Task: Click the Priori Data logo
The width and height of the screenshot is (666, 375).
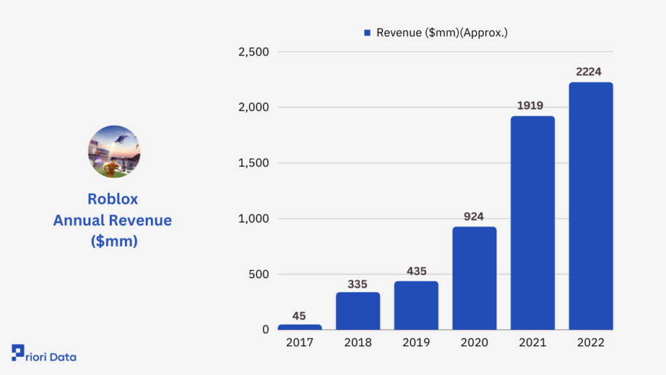Action: coord(44,354)
